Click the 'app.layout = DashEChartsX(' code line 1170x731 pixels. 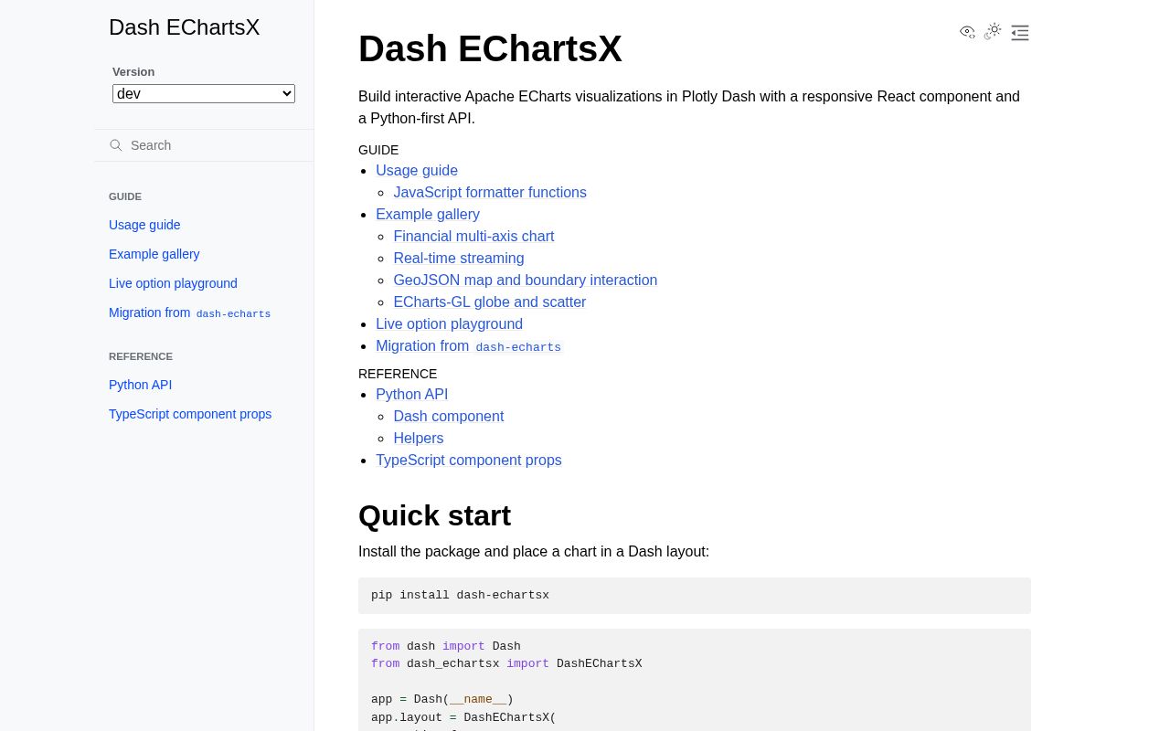[463, 718]
